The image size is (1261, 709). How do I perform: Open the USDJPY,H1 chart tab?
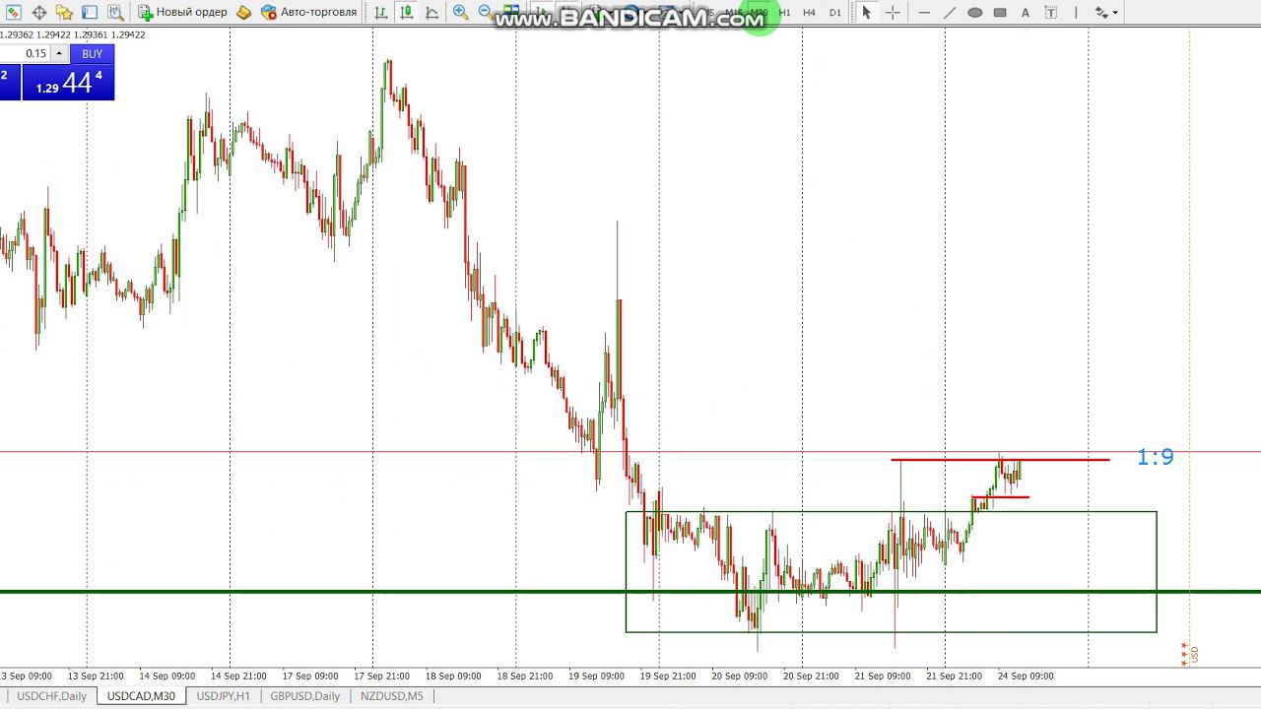223,696
